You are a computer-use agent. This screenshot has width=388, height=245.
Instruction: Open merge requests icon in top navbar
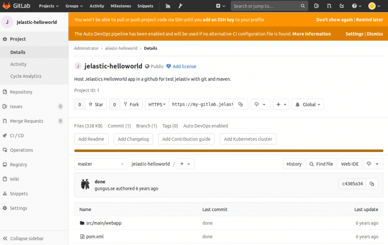pos(329,6)
